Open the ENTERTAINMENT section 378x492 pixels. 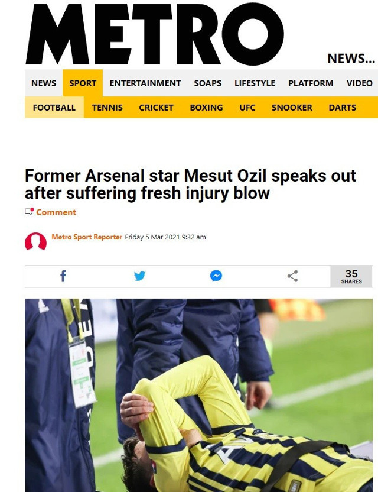coord(144,83)
